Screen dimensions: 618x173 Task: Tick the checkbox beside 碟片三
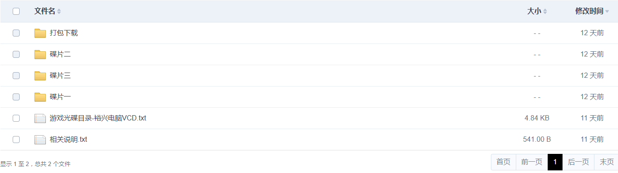click(16, 76)
